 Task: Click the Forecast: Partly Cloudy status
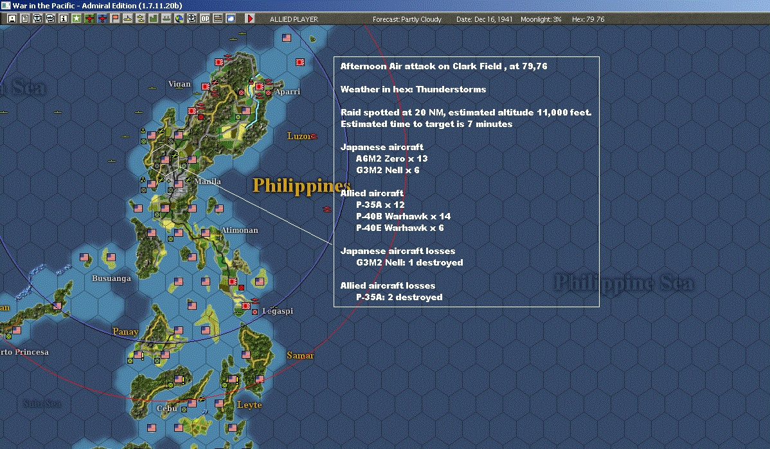407,19
